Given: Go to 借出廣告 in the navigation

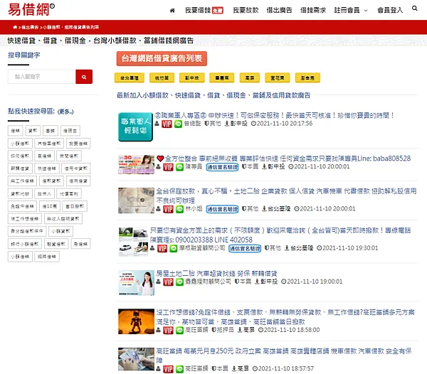Looking at the screenshot, I should [279, 11].
